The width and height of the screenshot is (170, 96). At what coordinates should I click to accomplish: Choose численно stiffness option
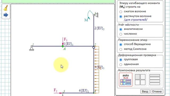click(x=121, y=34)
